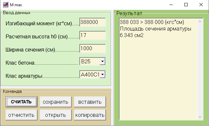Minimize the M max window
The height and width of the screenshot is (126, 209).
(x=171, y=5)
